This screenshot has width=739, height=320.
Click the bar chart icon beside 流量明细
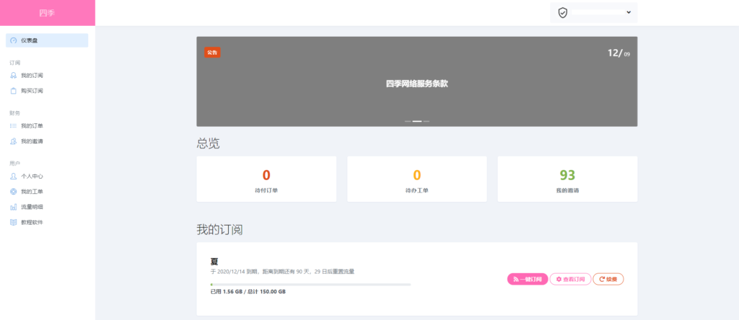pos(14,207)
